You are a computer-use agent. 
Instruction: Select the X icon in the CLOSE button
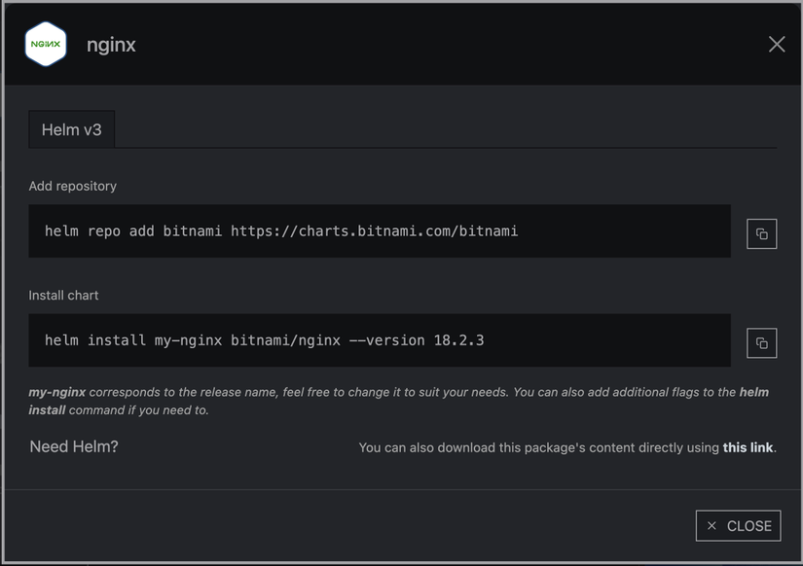710,525
